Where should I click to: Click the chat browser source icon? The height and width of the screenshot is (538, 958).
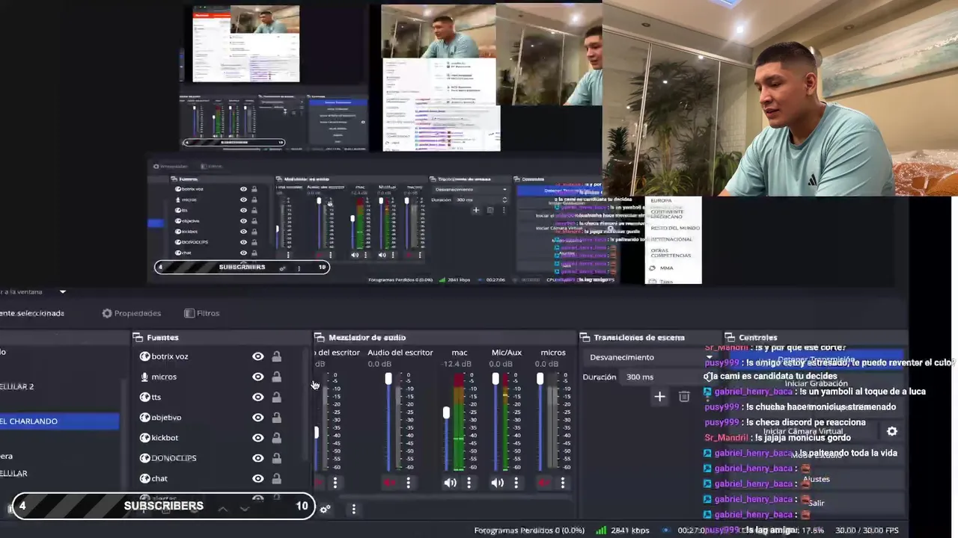pos(144,478)
